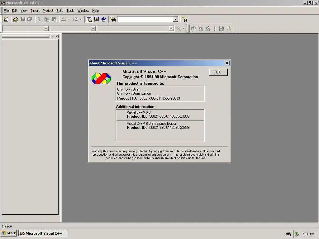Open the File menu
Viewport: 319px width, 239px height.
(6, 11)
